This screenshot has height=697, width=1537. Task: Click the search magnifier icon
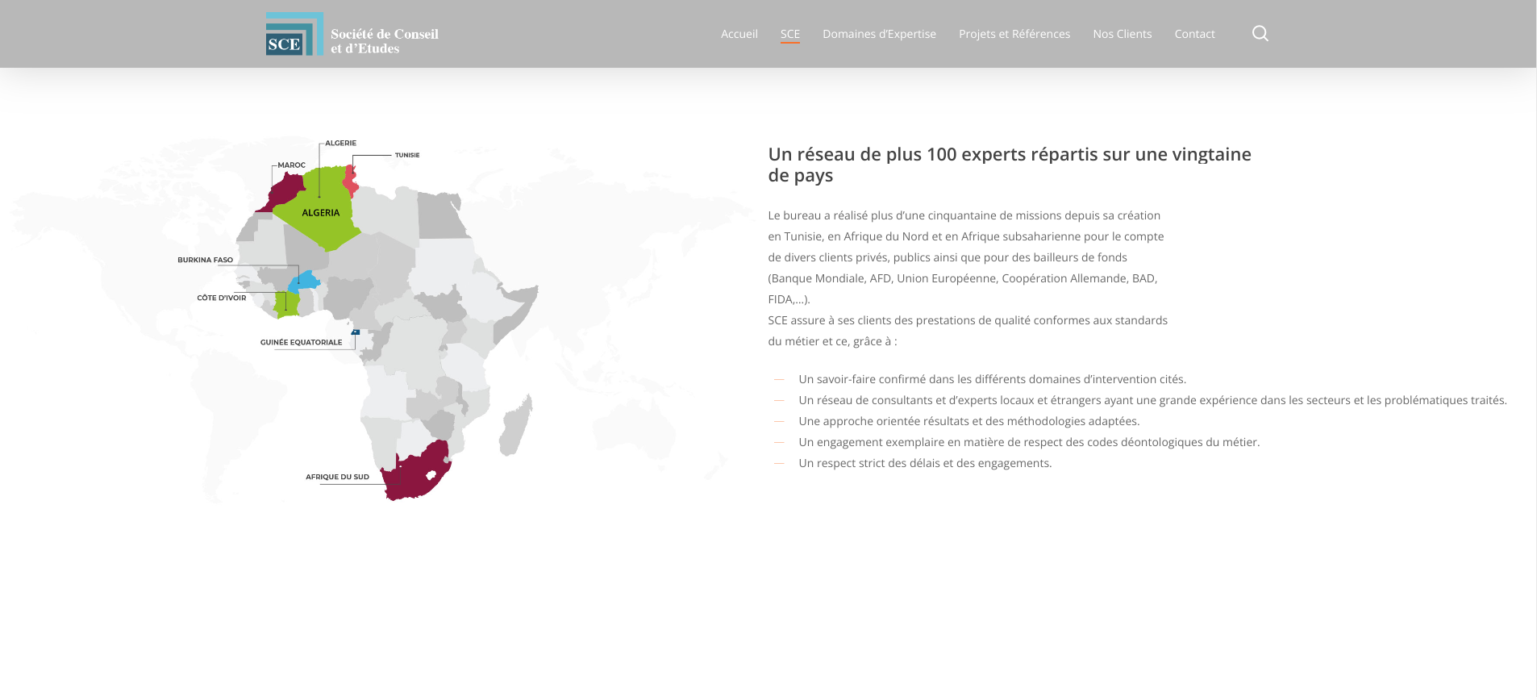click(x=1260, y=33)
